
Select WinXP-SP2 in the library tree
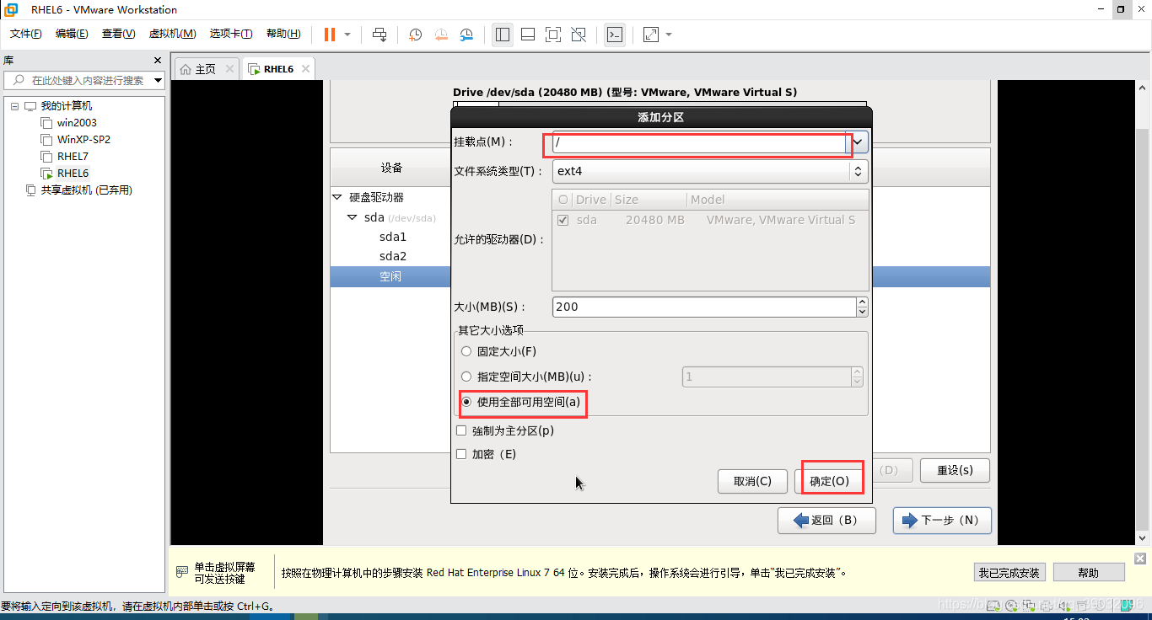coord(83,140)
